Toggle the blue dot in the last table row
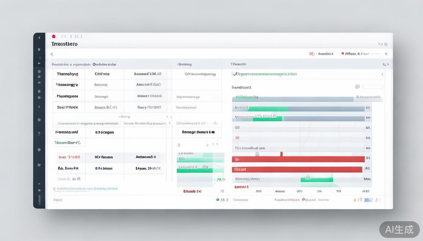The image size is (423, 241). pos(96,169)
